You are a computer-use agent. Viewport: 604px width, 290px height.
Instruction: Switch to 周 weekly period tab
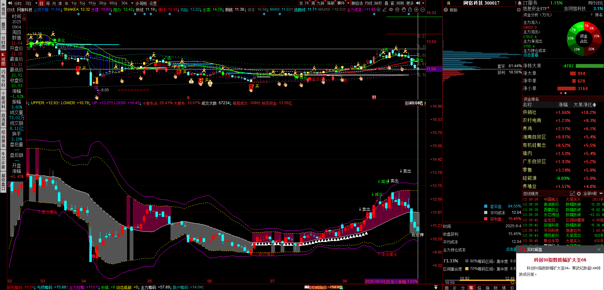click(x=48, y=3)
